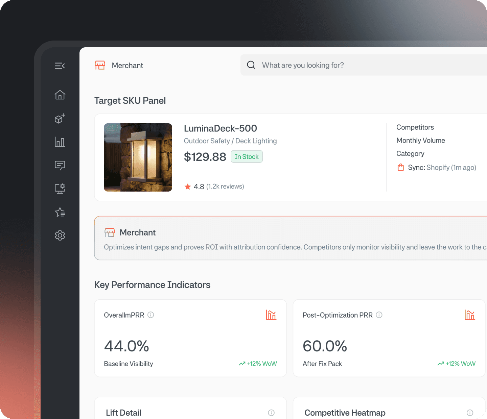
Task: Open the messages chat icon
Action: point(60,165)
